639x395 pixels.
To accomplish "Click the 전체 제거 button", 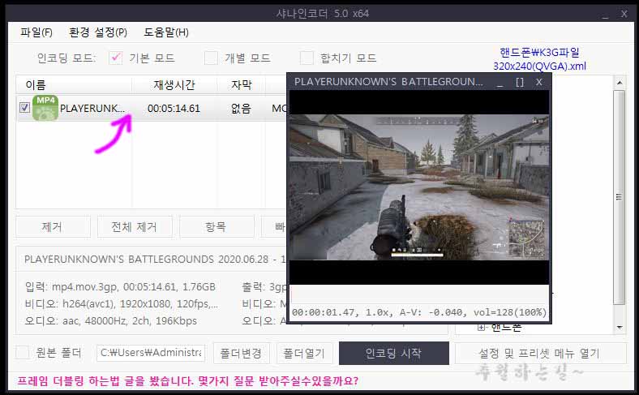I will click(135, 226).
